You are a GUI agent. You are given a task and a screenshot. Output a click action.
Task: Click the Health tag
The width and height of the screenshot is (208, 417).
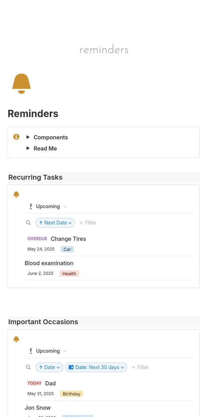click(69, 274)
